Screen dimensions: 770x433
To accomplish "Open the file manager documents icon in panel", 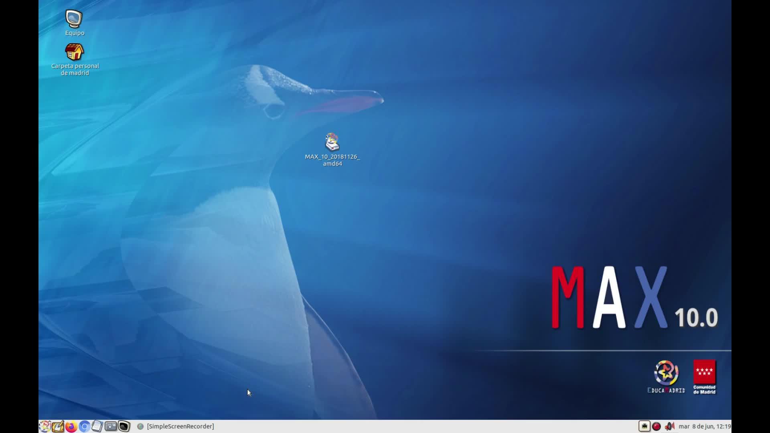I will [97, 426].
